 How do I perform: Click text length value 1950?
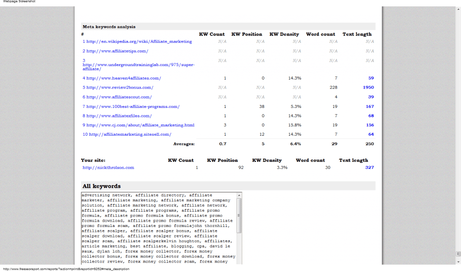point(368,88)
